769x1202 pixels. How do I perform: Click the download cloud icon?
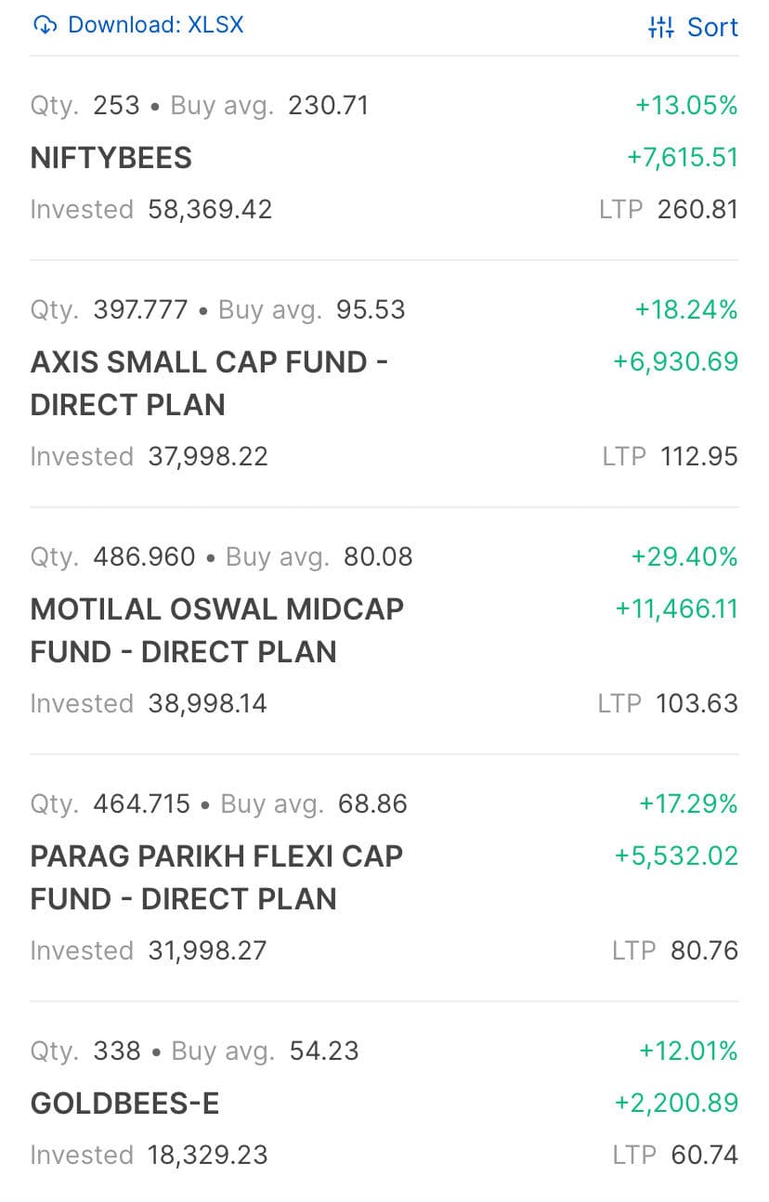[x=45, y=25]
